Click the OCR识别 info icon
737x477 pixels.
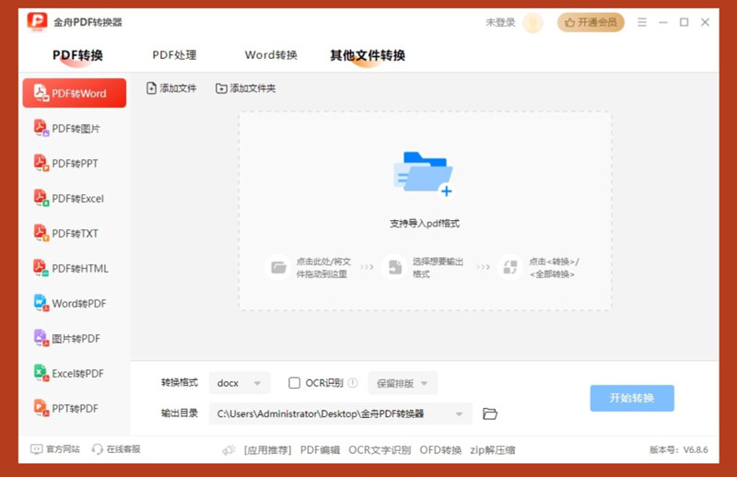click(353, 383)
